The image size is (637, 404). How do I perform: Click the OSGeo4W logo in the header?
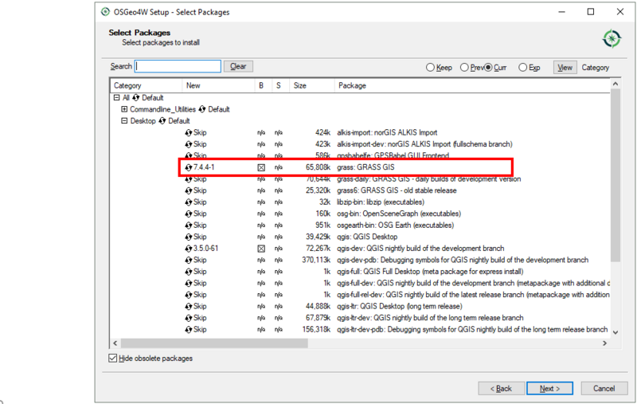(x=612, y=37)
